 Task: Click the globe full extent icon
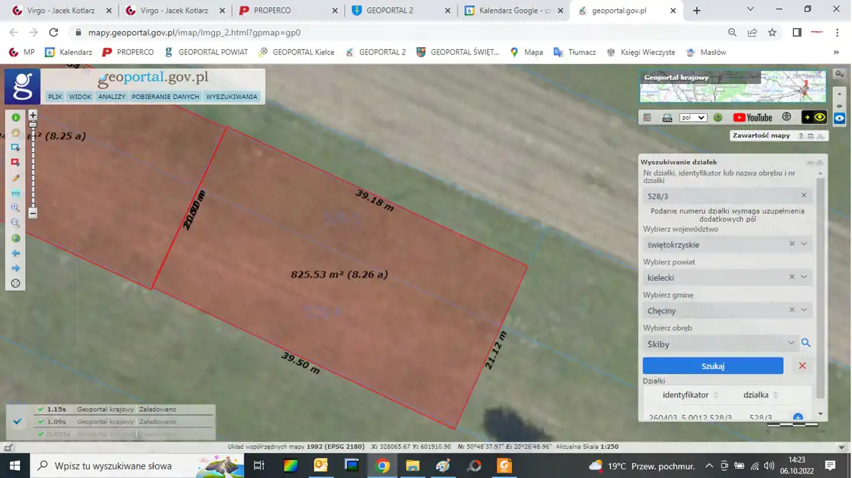click(x=16, y=238)
